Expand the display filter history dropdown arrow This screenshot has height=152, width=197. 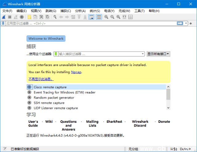[186, 23]
